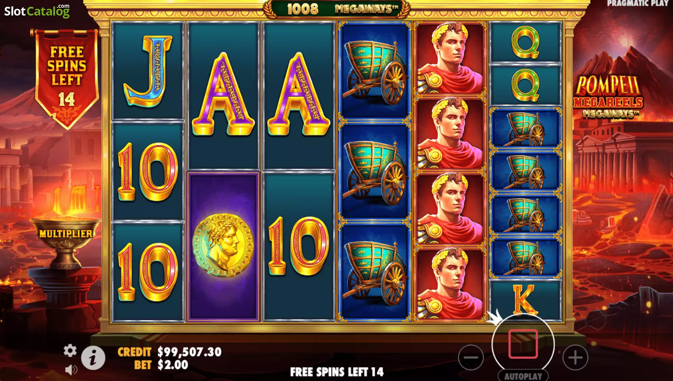Image resolution: width=673 pixels, height=381 pixels.
Task: Decrease bet with minus button
Action: 471,357
